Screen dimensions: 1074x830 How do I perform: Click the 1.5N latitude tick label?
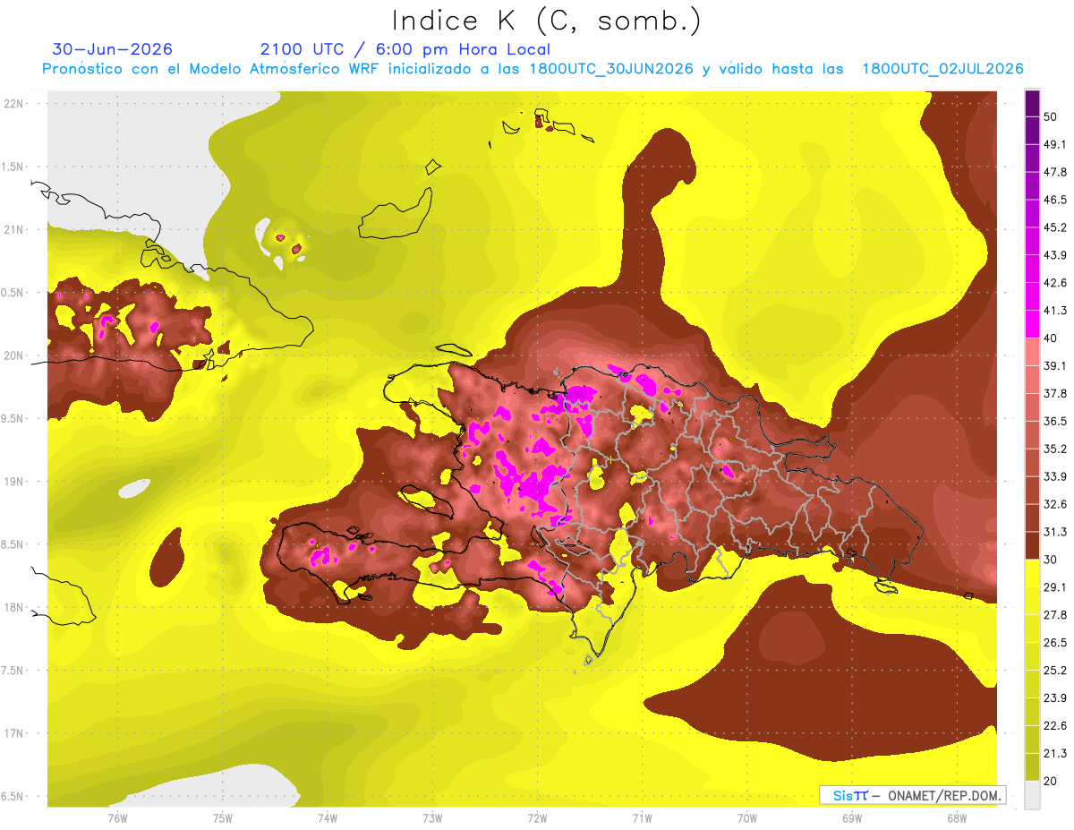tap(13, 167)
